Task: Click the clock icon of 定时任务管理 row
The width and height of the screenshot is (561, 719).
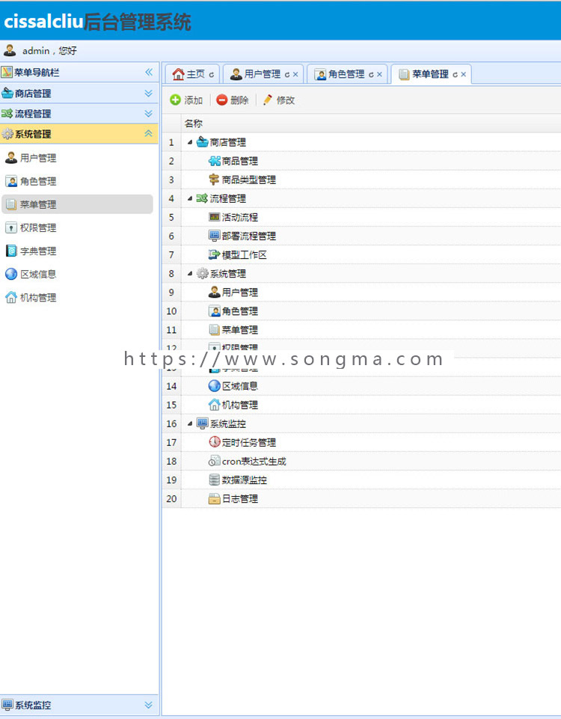Action: pos(215,442)
